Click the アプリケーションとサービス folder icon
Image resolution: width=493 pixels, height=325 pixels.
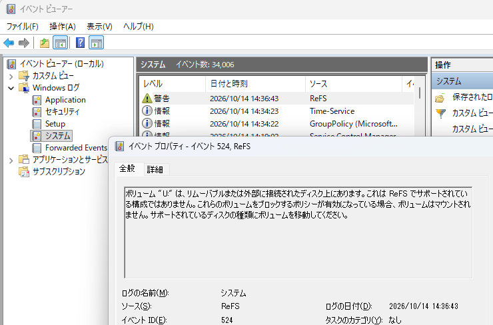pos(24,160)
